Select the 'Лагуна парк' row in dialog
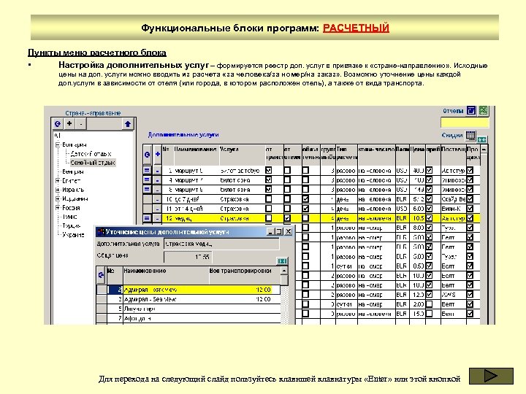Viewport: 526px width, 394px height. [188, 309]
